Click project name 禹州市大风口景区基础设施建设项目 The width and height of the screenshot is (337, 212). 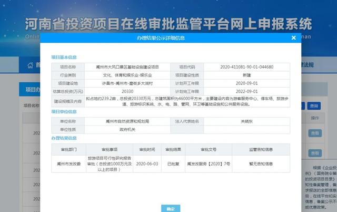pyautogui.click(x=127, y=67)
